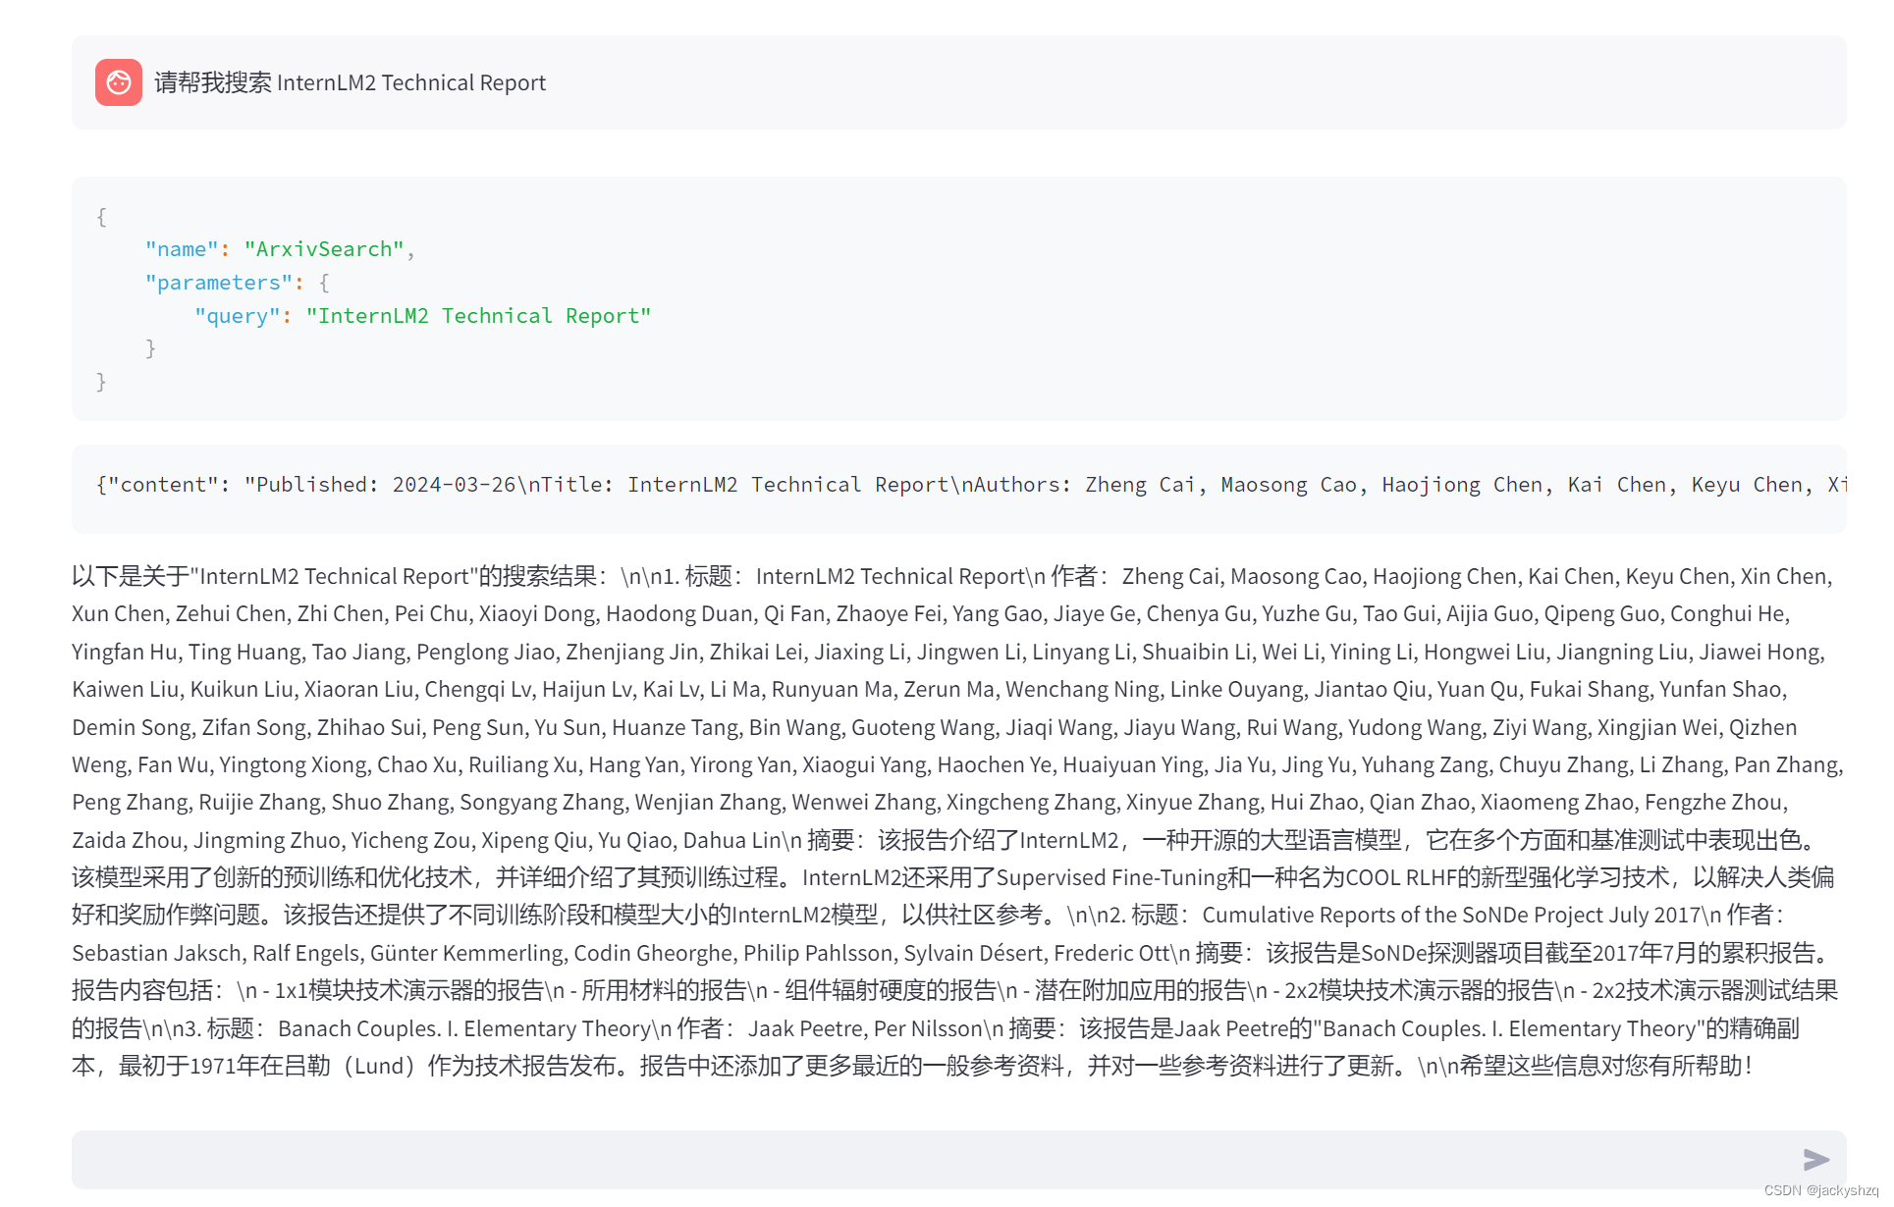1894x1207 pixels.
Task: Click the final closing brace of JSON block
Action: click(101, 382)
